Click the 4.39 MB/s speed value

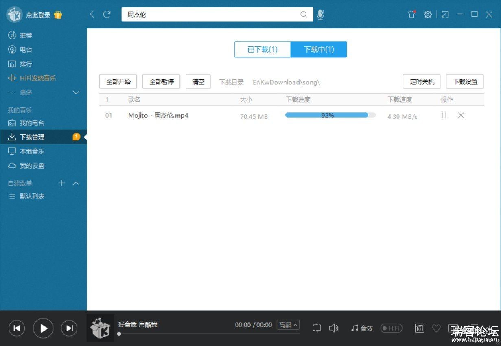tap(403, 117)
